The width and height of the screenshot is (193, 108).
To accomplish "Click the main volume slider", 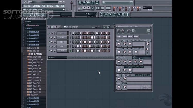I will (71, 6).
